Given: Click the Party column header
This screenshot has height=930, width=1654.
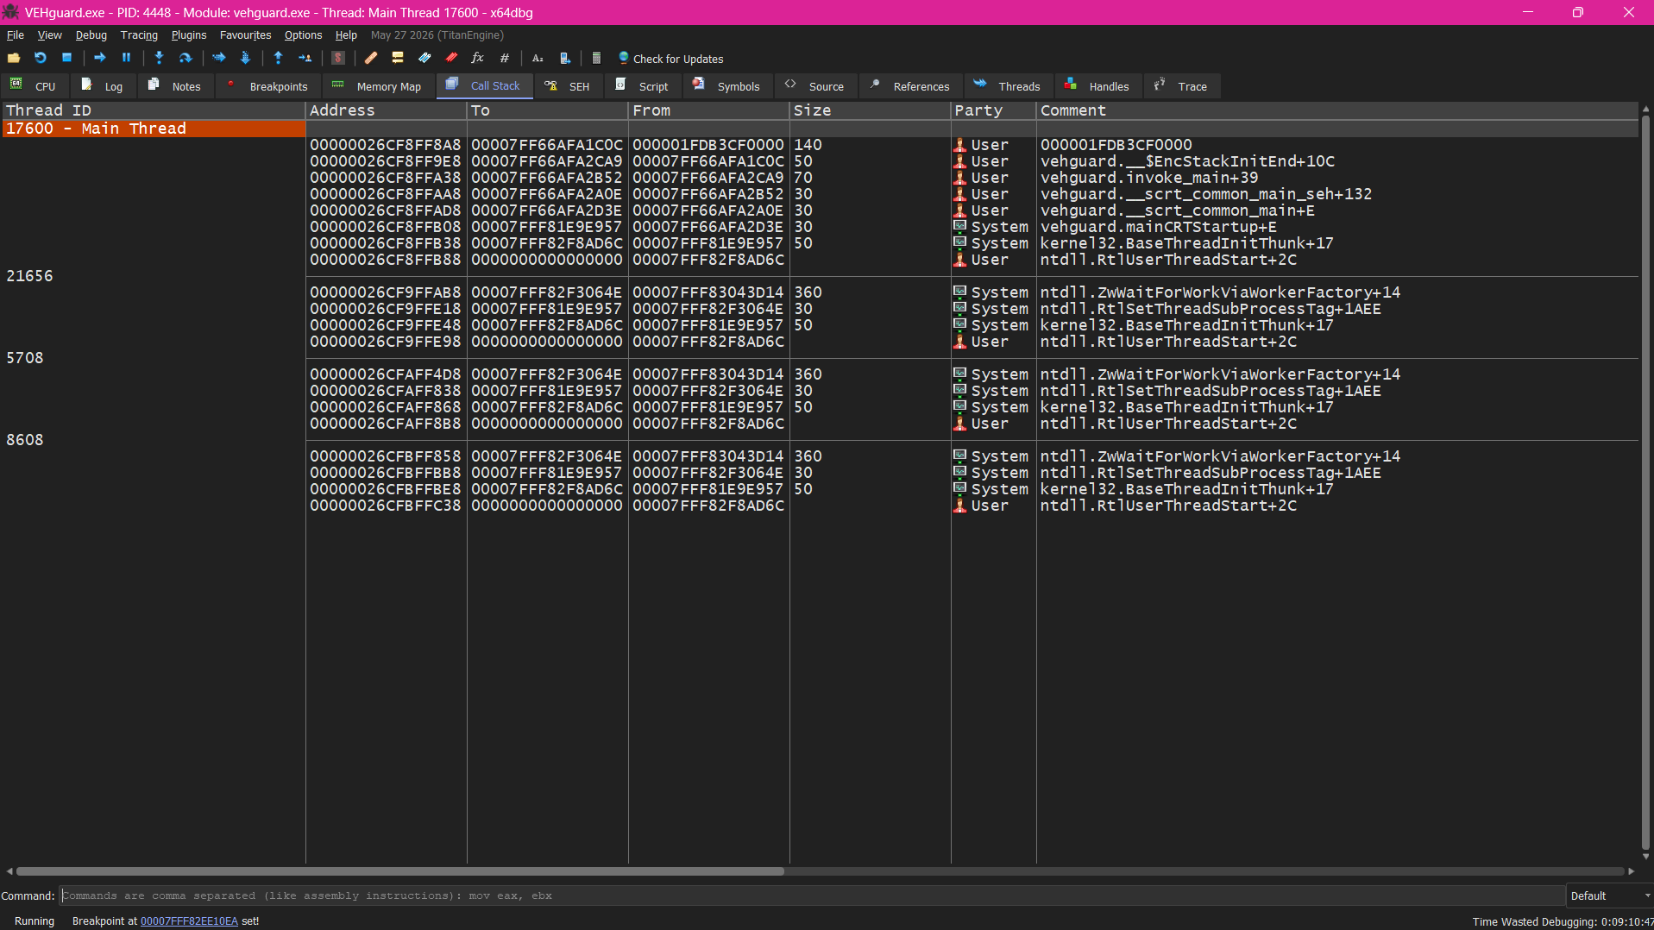Looking at the screenshot, I should tap(993, 110).
